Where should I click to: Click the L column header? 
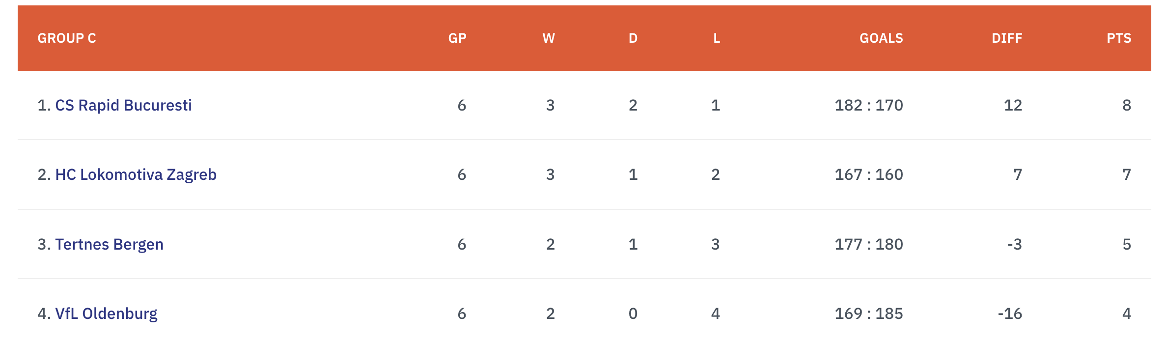point(717,38)
